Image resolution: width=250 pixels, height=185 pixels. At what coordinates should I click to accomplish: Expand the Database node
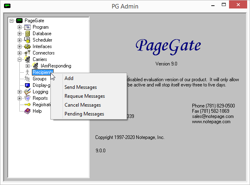click(x=19, y=34)
